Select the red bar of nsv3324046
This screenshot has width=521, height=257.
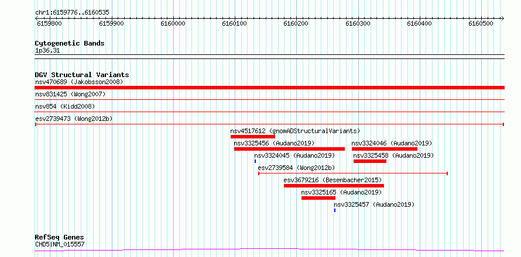tap(385, 149)
